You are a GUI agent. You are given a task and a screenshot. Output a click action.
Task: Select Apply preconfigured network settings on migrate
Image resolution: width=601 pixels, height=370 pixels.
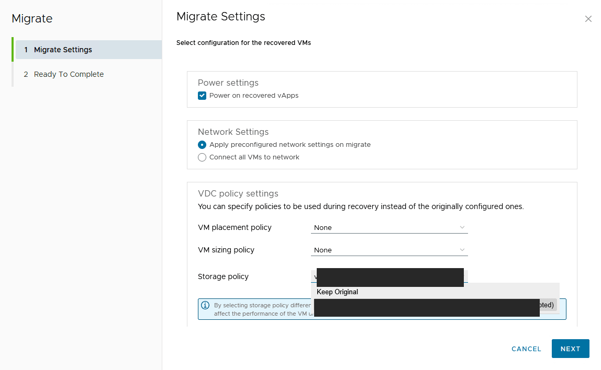(202, 145)
